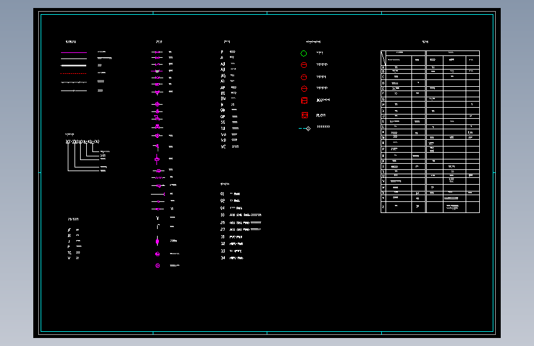
Task: Pick the valve symbol with gray filled body
Action: (157, 71)
